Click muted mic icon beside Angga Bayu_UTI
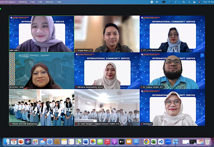The image size is (214, 147). pos(76,50)
